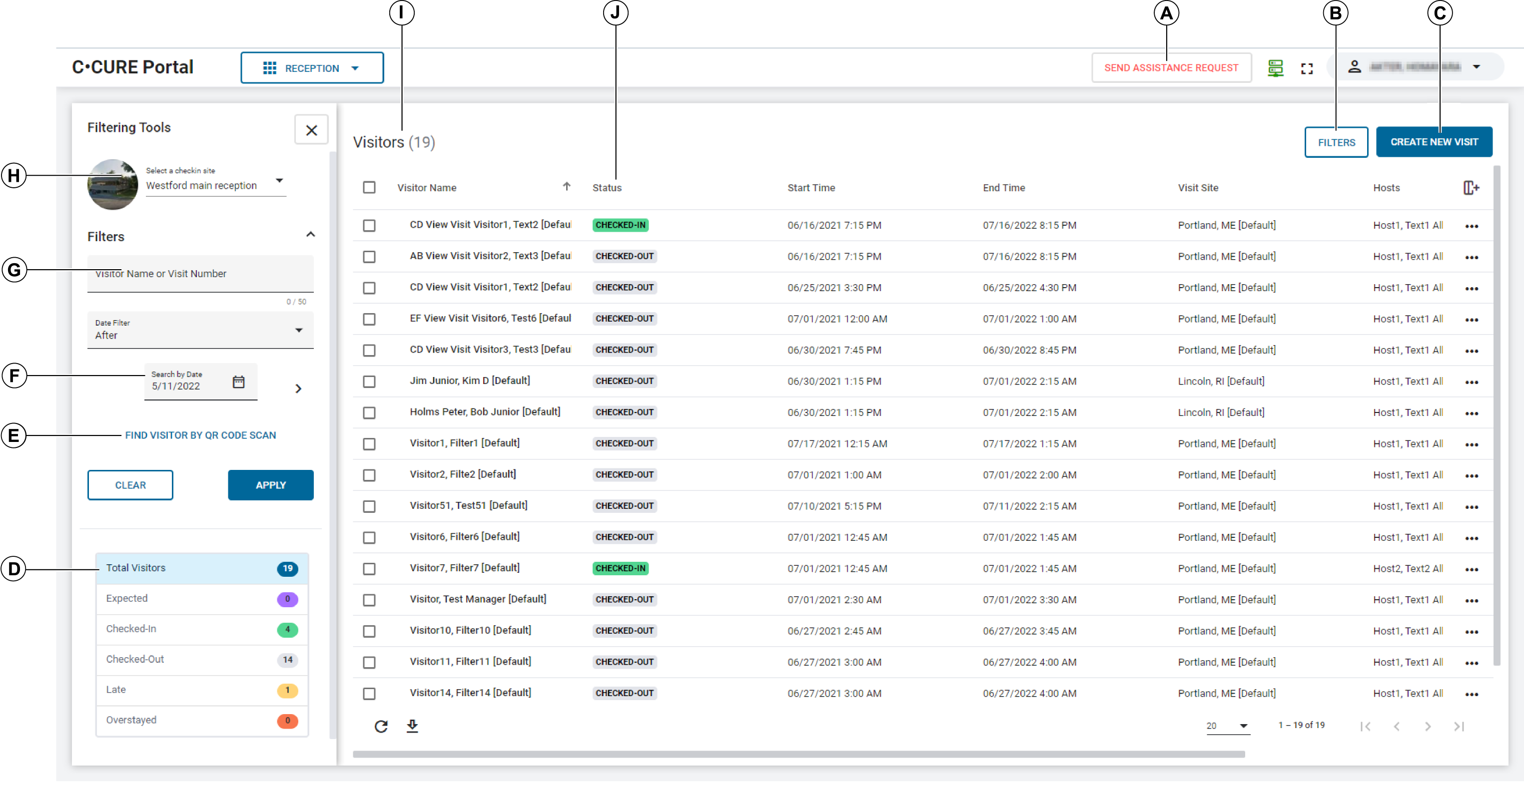Open the rows-per-page dropdown showing 20
Viewport: 1524px width, 791px height.
pos(1228,726)
